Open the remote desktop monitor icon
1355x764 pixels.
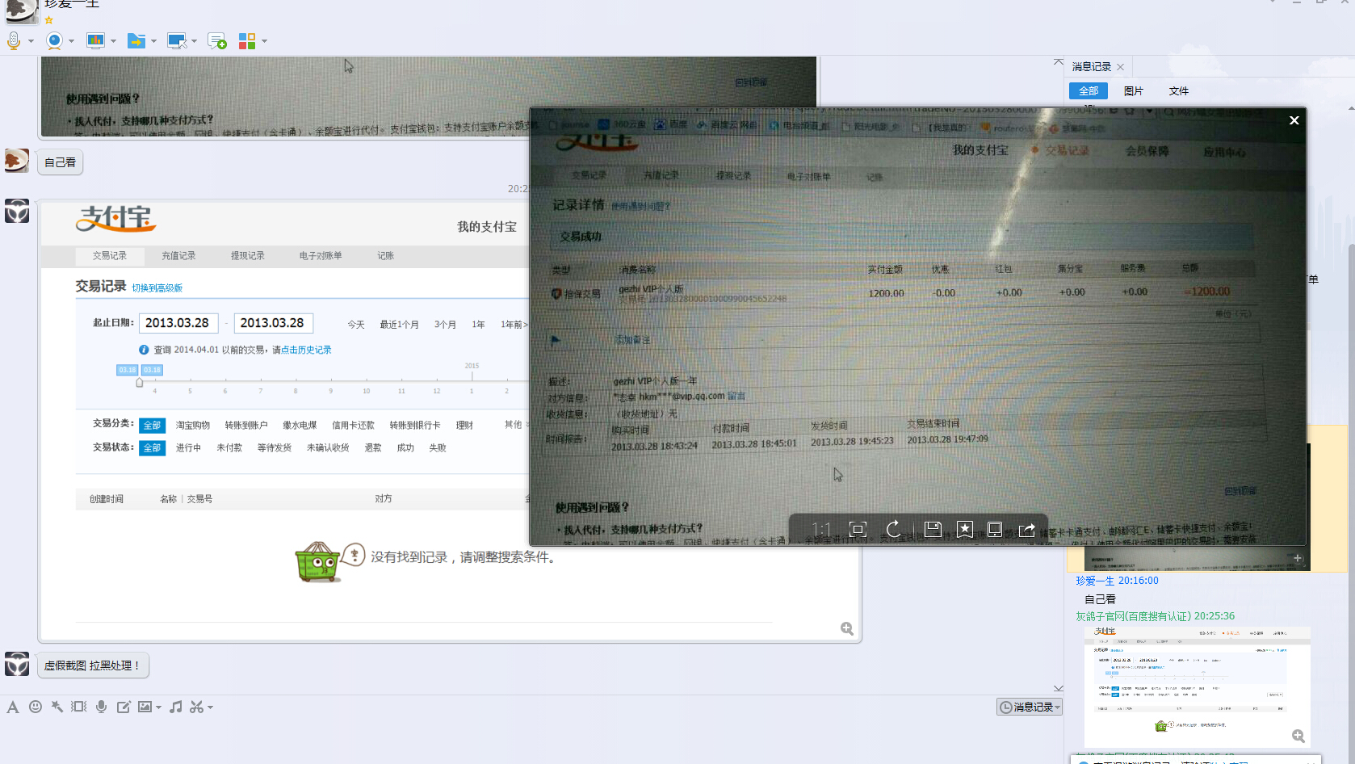pos(177,40)
